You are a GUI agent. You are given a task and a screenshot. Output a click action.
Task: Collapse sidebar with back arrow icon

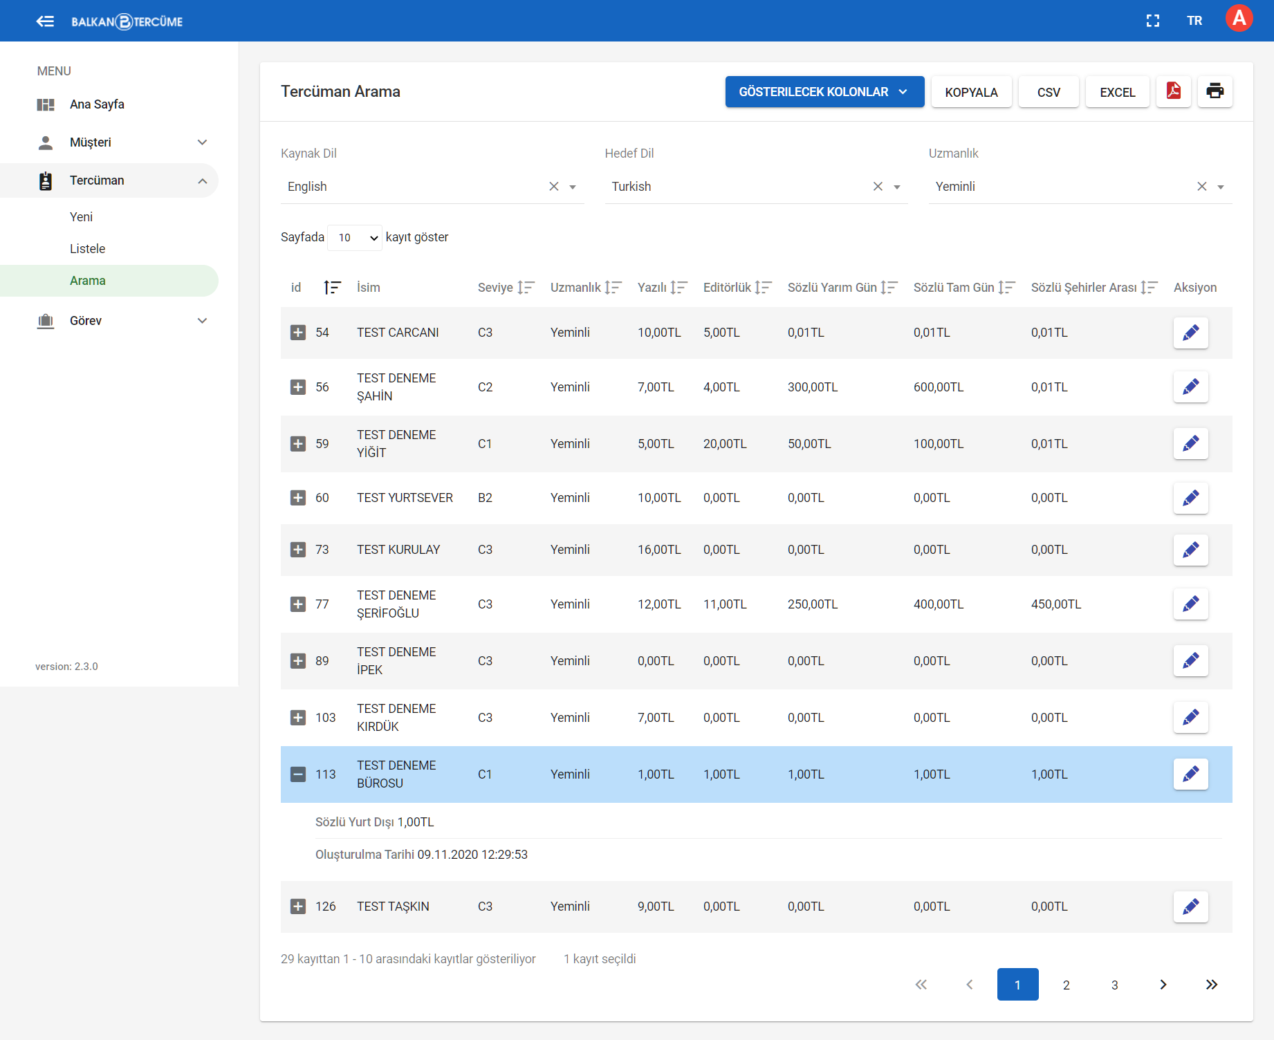tap(45, 21)
